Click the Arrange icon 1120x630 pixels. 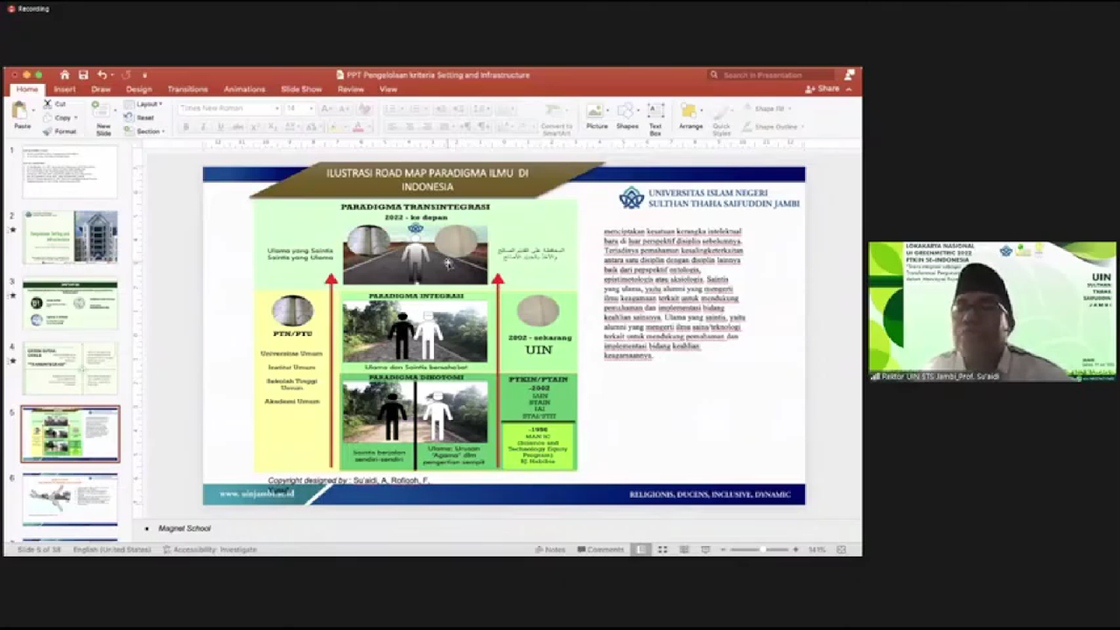(690, 112)
